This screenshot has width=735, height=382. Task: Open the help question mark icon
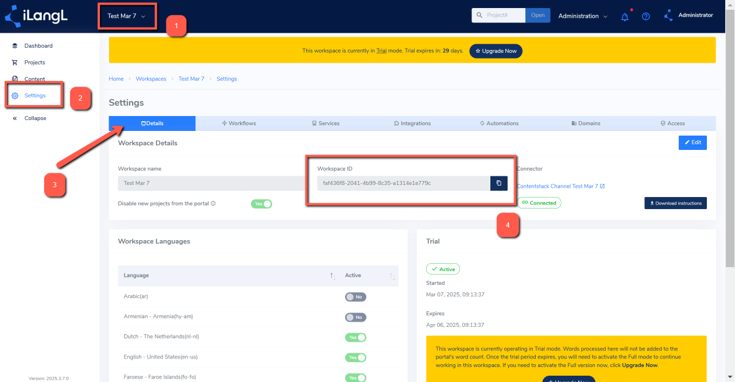[x=646, y=17]
